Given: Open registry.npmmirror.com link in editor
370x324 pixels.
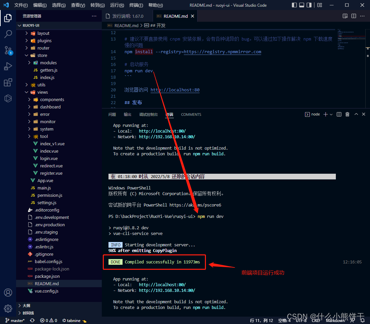Looking at the screenshot, I should coord(223,52).
